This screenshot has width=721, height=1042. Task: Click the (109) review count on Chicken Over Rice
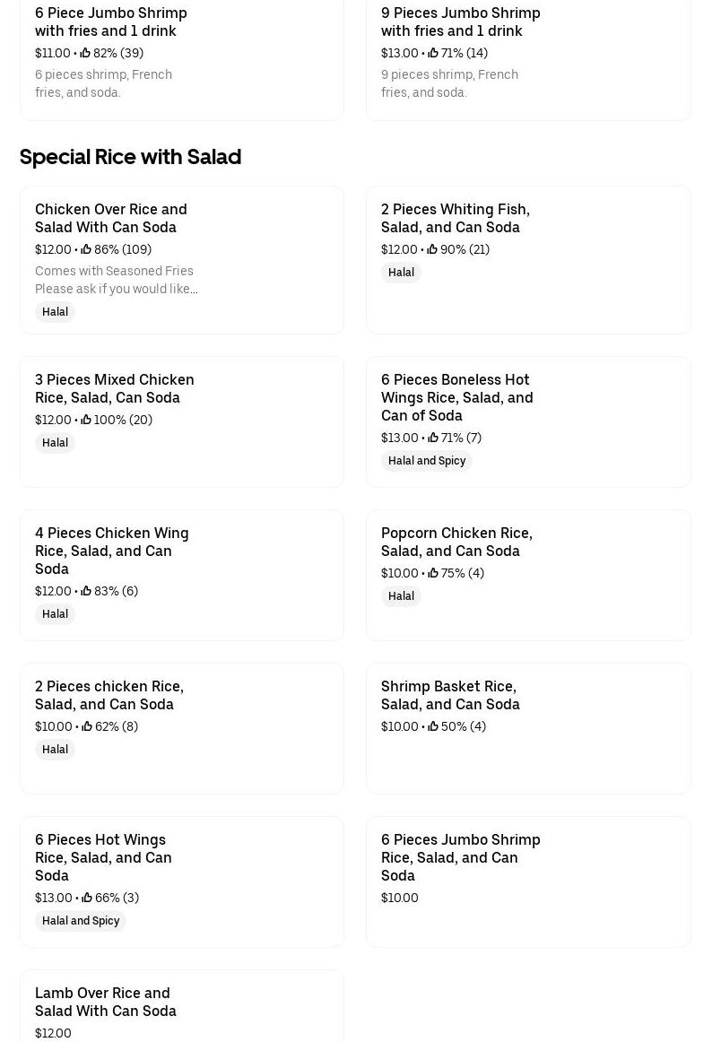[x=136, y=249]
